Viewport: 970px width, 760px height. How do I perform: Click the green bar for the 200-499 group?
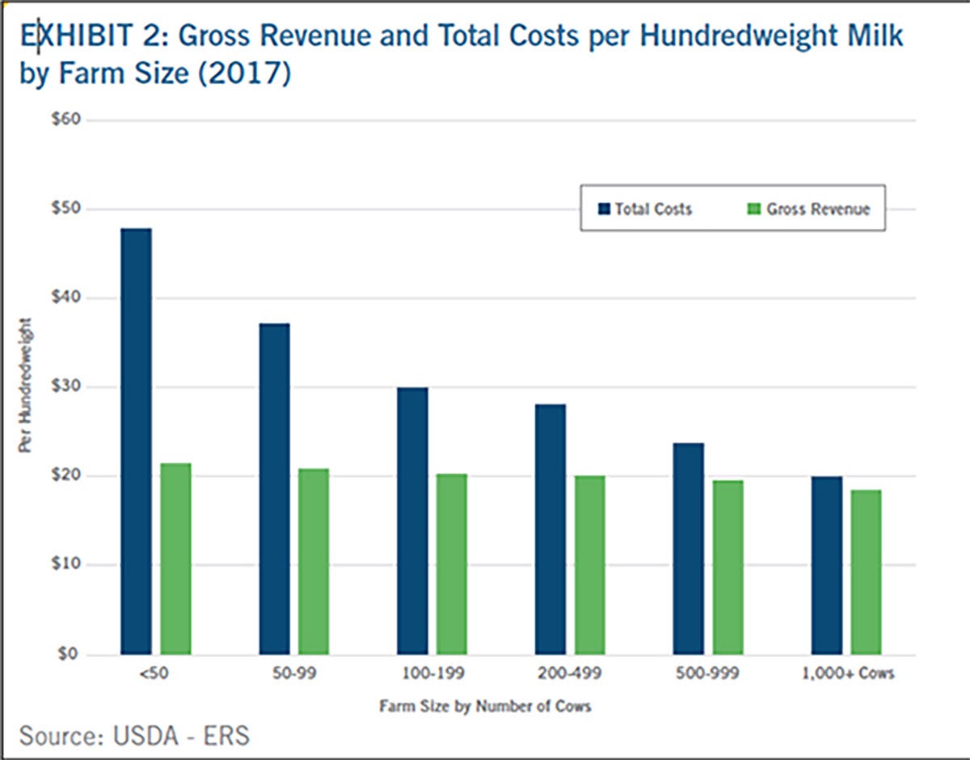588,566
